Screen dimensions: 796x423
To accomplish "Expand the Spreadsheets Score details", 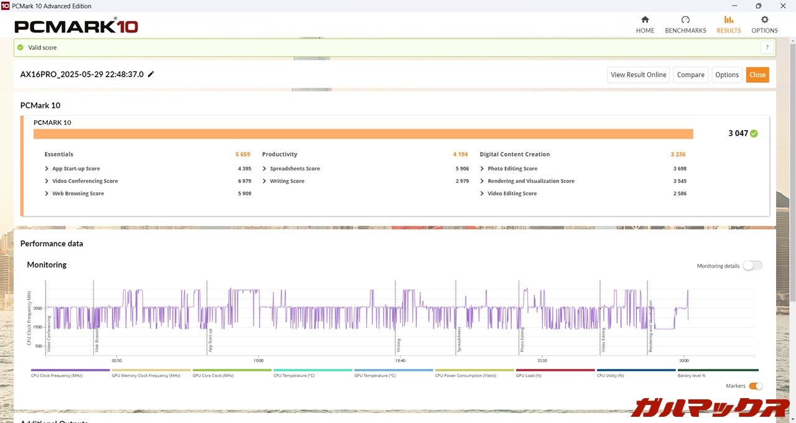I will pos(264,169).
